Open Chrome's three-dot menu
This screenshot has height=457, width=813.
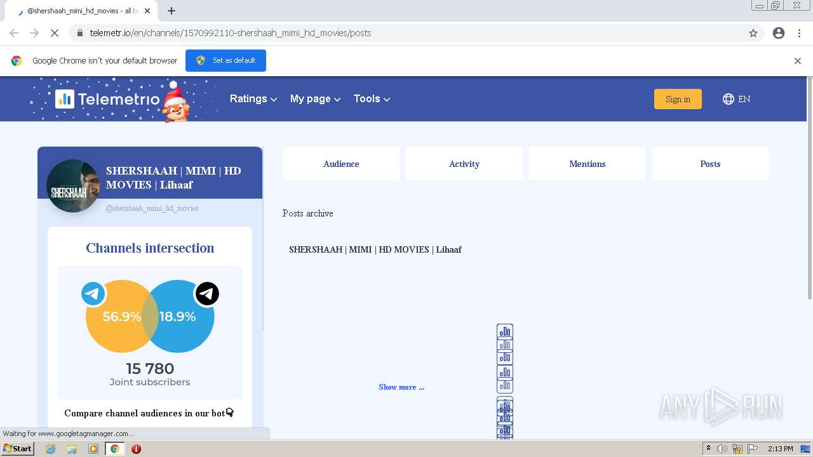(800, 33)
